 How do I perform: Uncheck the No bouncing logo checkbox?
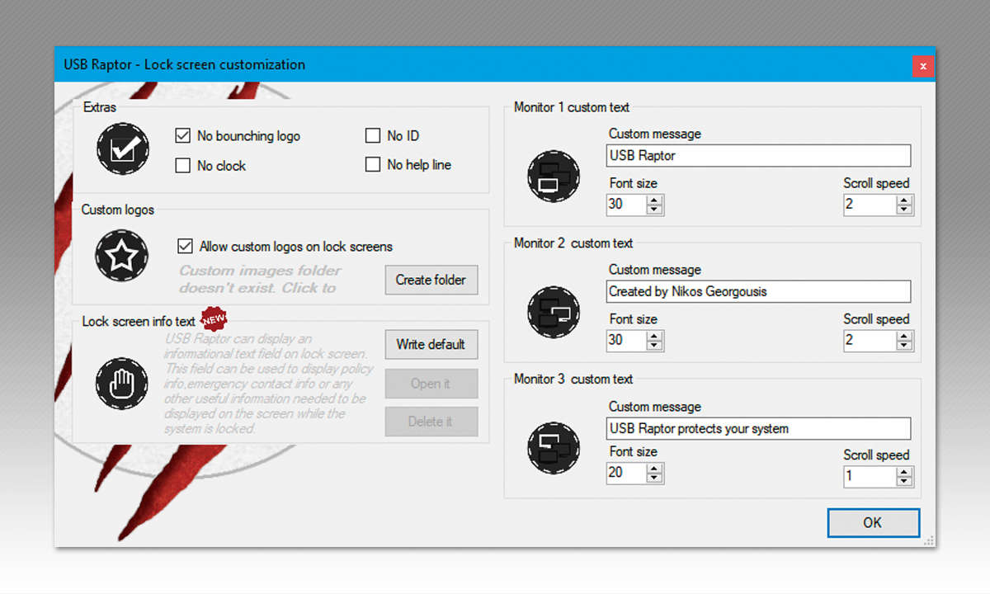click(183, 135)
